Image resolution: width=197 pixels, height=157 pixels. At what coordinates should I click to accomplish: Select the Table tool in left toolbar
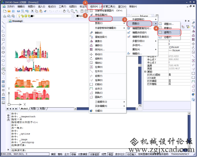(x=3, y=99)
